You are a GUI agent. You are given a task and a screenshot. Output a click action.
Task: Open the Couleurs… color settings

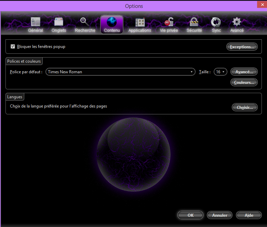(244, 83)
